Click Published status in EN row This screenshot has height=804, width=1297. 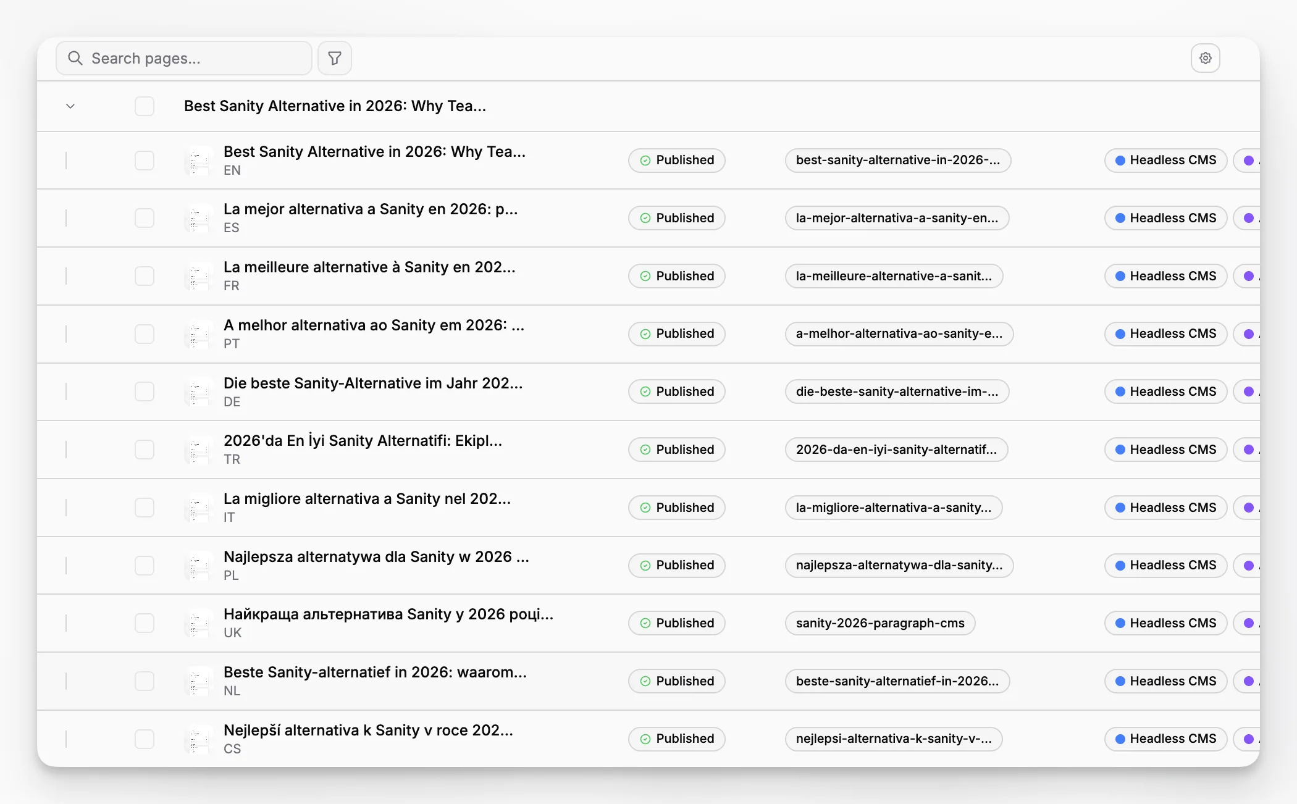pyautogui.click(x=677, y=161)
